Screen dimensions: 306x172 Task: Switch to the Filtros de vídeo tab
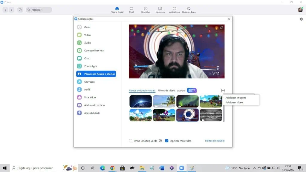tap(166, 90)
